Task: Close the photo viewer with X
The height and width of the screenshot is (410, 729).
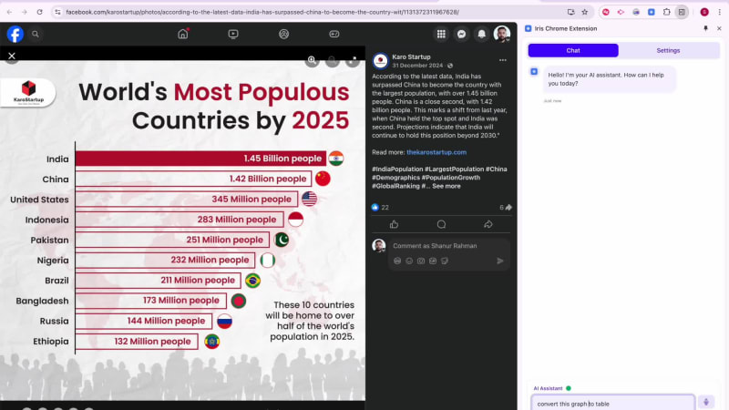Action: (x=12, y=56)
